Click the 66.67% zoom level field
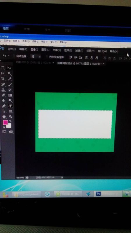Image resolution: width=131 pixels, height=233 pixels. (x=20, y=178)
